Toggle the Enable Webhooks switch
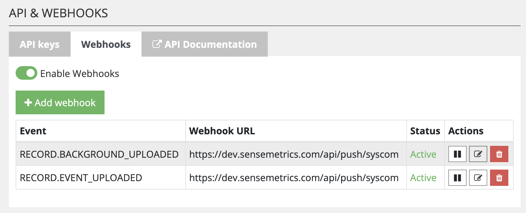526x213 pixels. (x=26, y=73)
